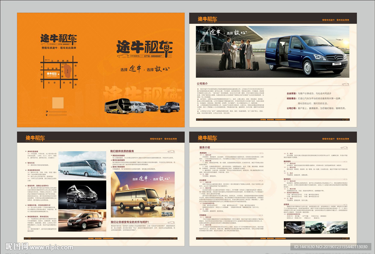Select the blue Mercedes van in hero photo
Viewport: 375px width, 254px height.
tap(307, 55)
